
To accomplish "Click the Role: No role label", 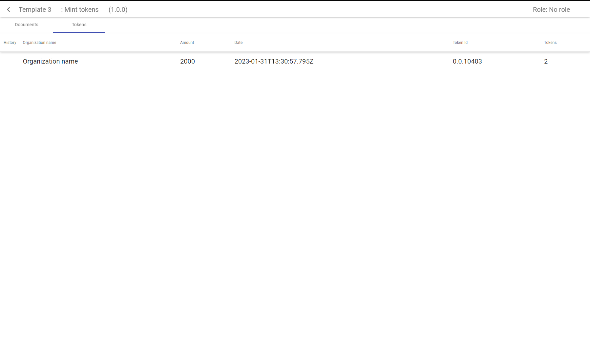I will (551, 10).
